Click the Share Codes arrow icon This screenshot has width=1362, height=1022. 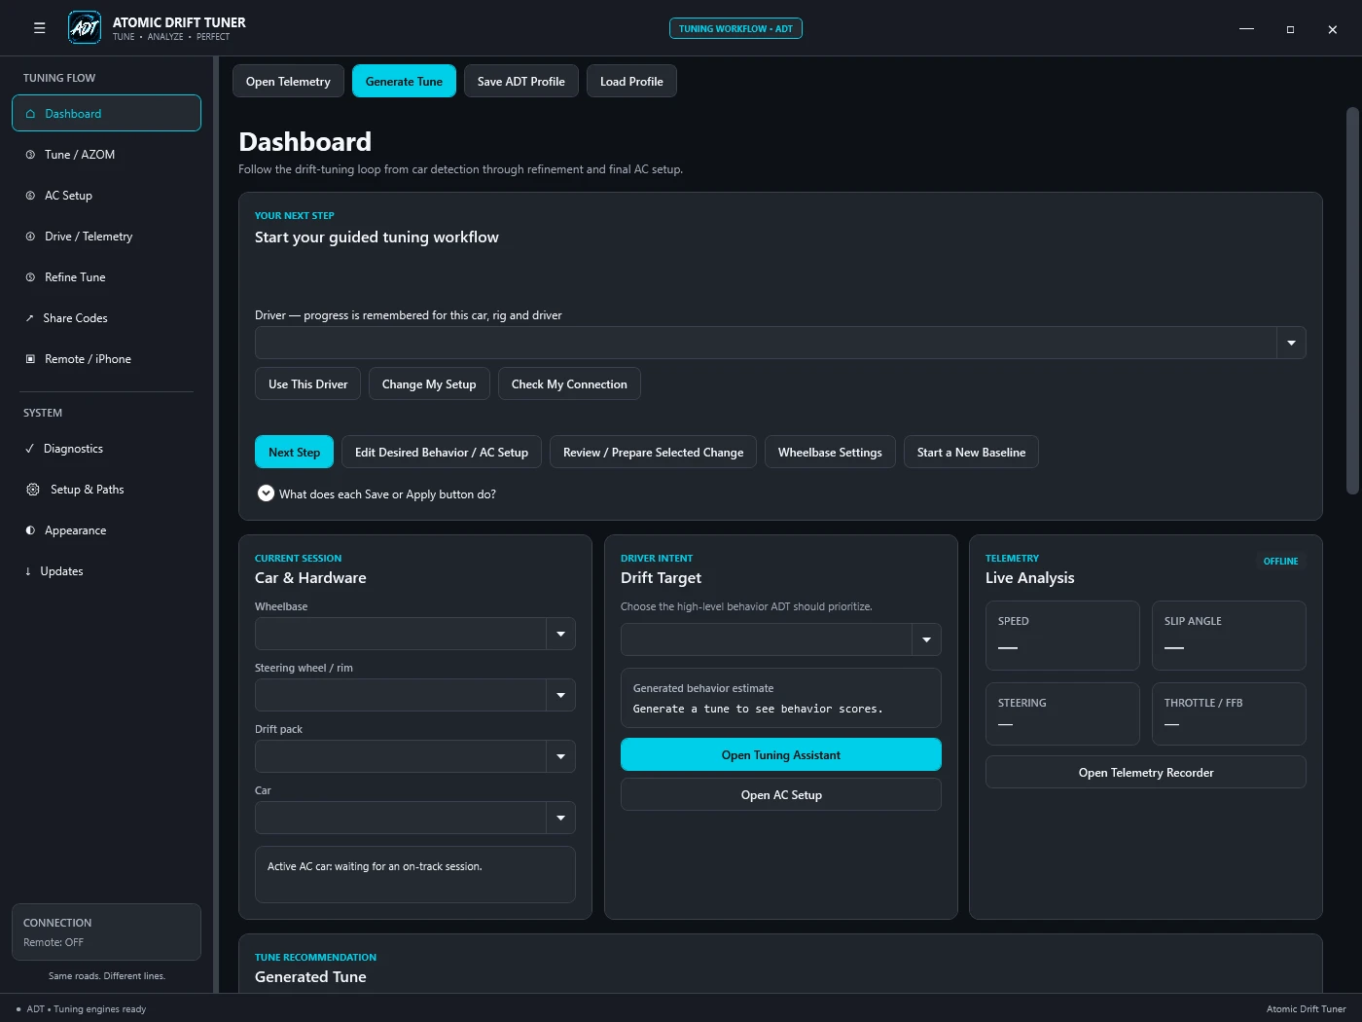(29, 318)
